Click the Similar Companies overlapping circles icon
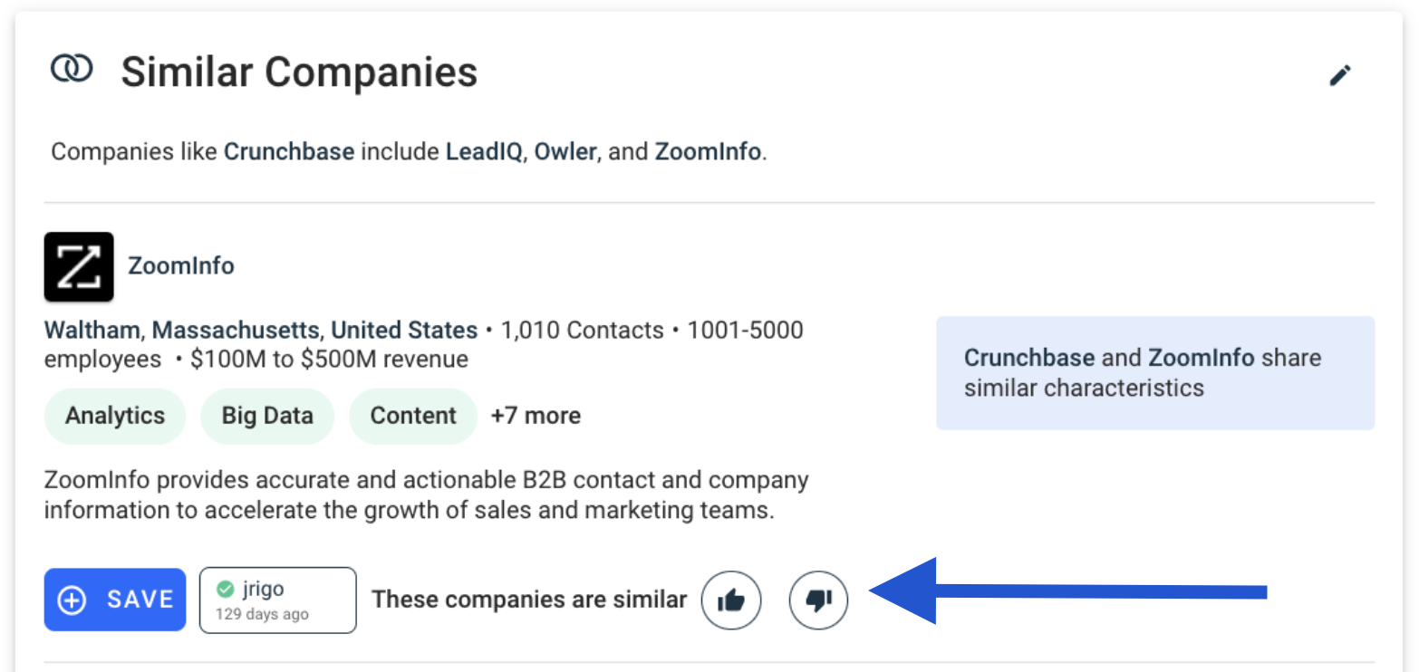The height and width of the screenshot is (672, 1419). [x=72, y=69]
